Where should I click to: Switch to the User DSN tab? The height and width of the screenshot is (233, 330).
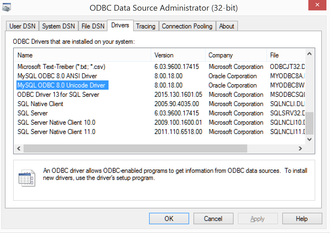(x=22, y=26)
